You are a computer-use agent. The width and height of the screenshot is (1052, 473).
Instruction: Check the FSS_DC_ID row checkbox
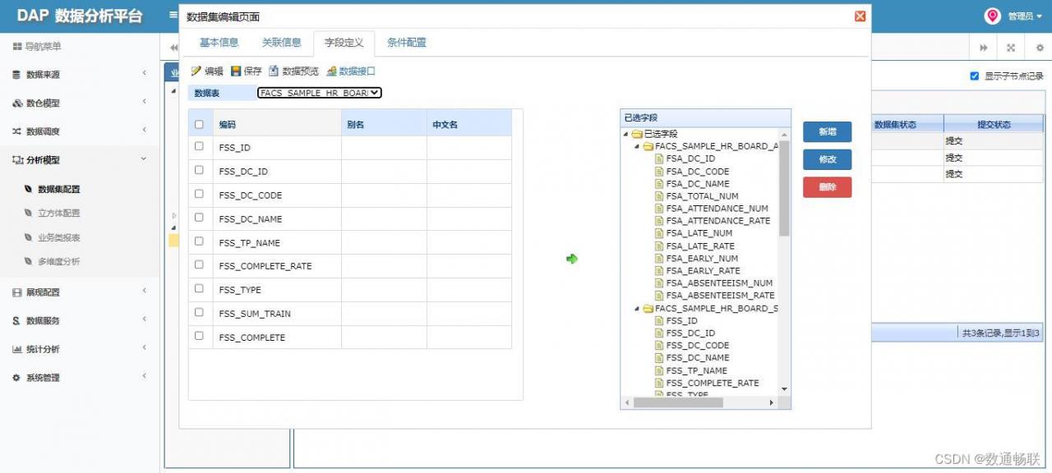pyautogui.click(x=199, y=171)
